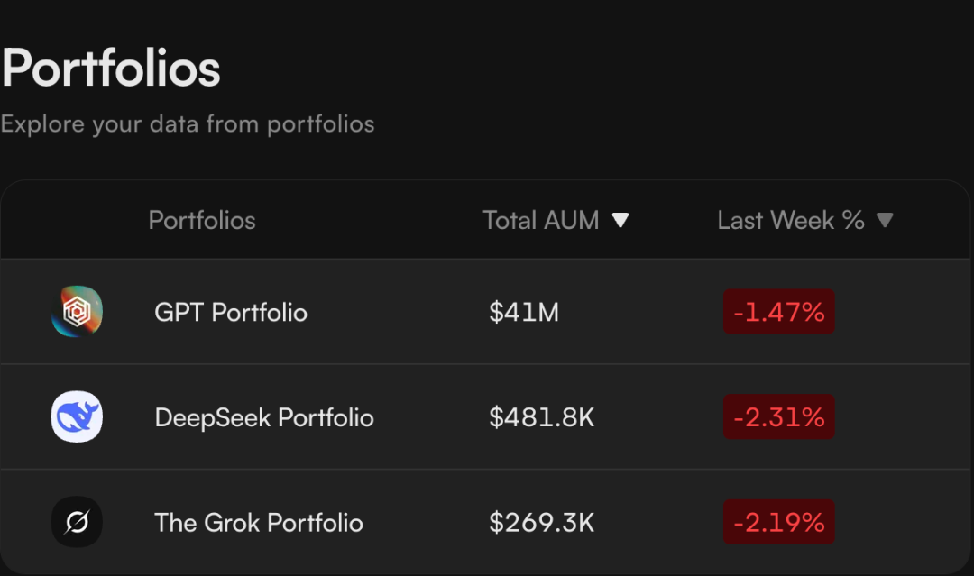Click the Grok portfolio black icon
The height and width of the screenshot is (576, 974).
pos(77,522)
